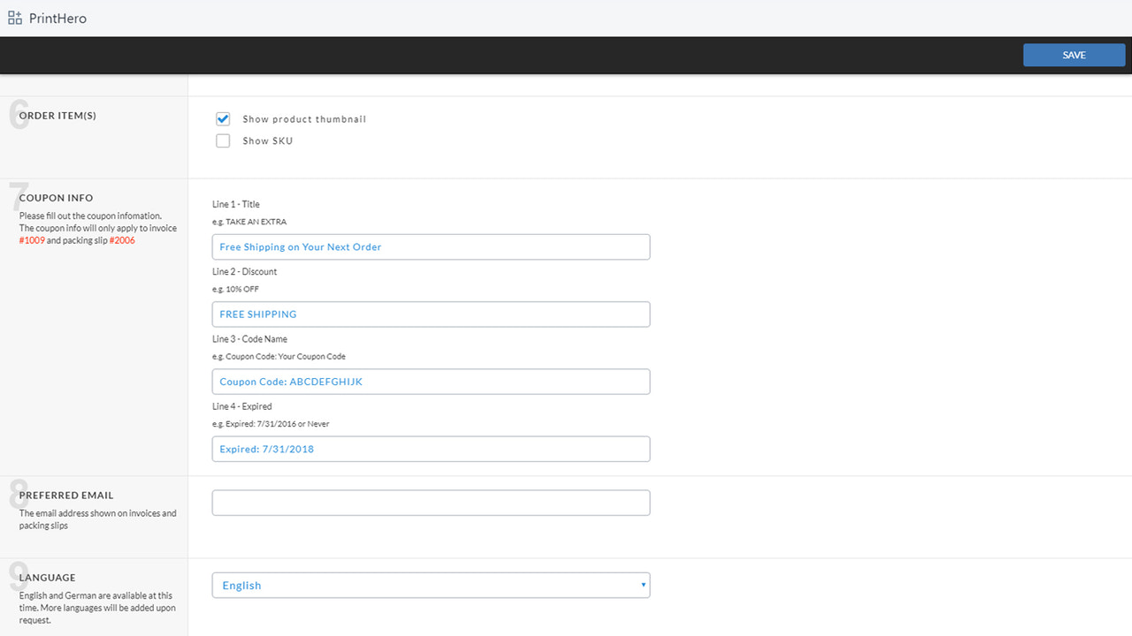This screenshot has height=636, width=1132.
Task: Click the SAVE button
Action: (1074, 54)
